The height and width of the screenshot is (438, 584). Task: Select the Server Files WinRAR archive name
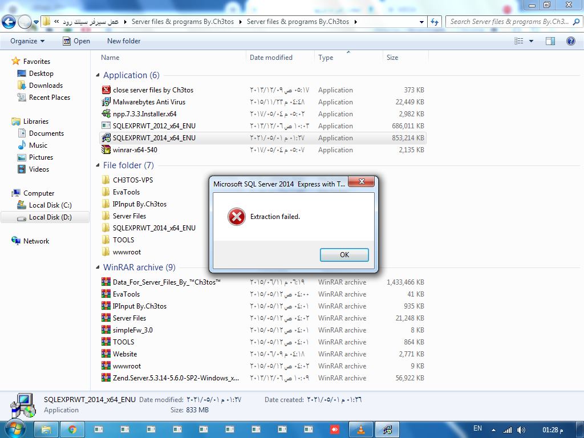coord(129,318)
